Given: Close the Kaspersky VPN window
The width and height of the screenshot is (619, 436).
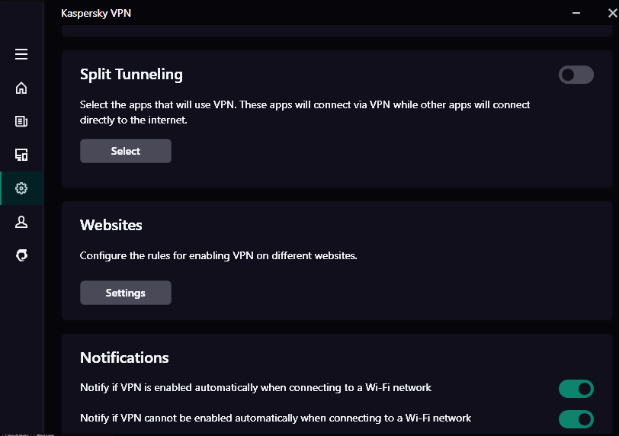Looking at the screenshot, I should pyautogui.click(x=611, y=12).
